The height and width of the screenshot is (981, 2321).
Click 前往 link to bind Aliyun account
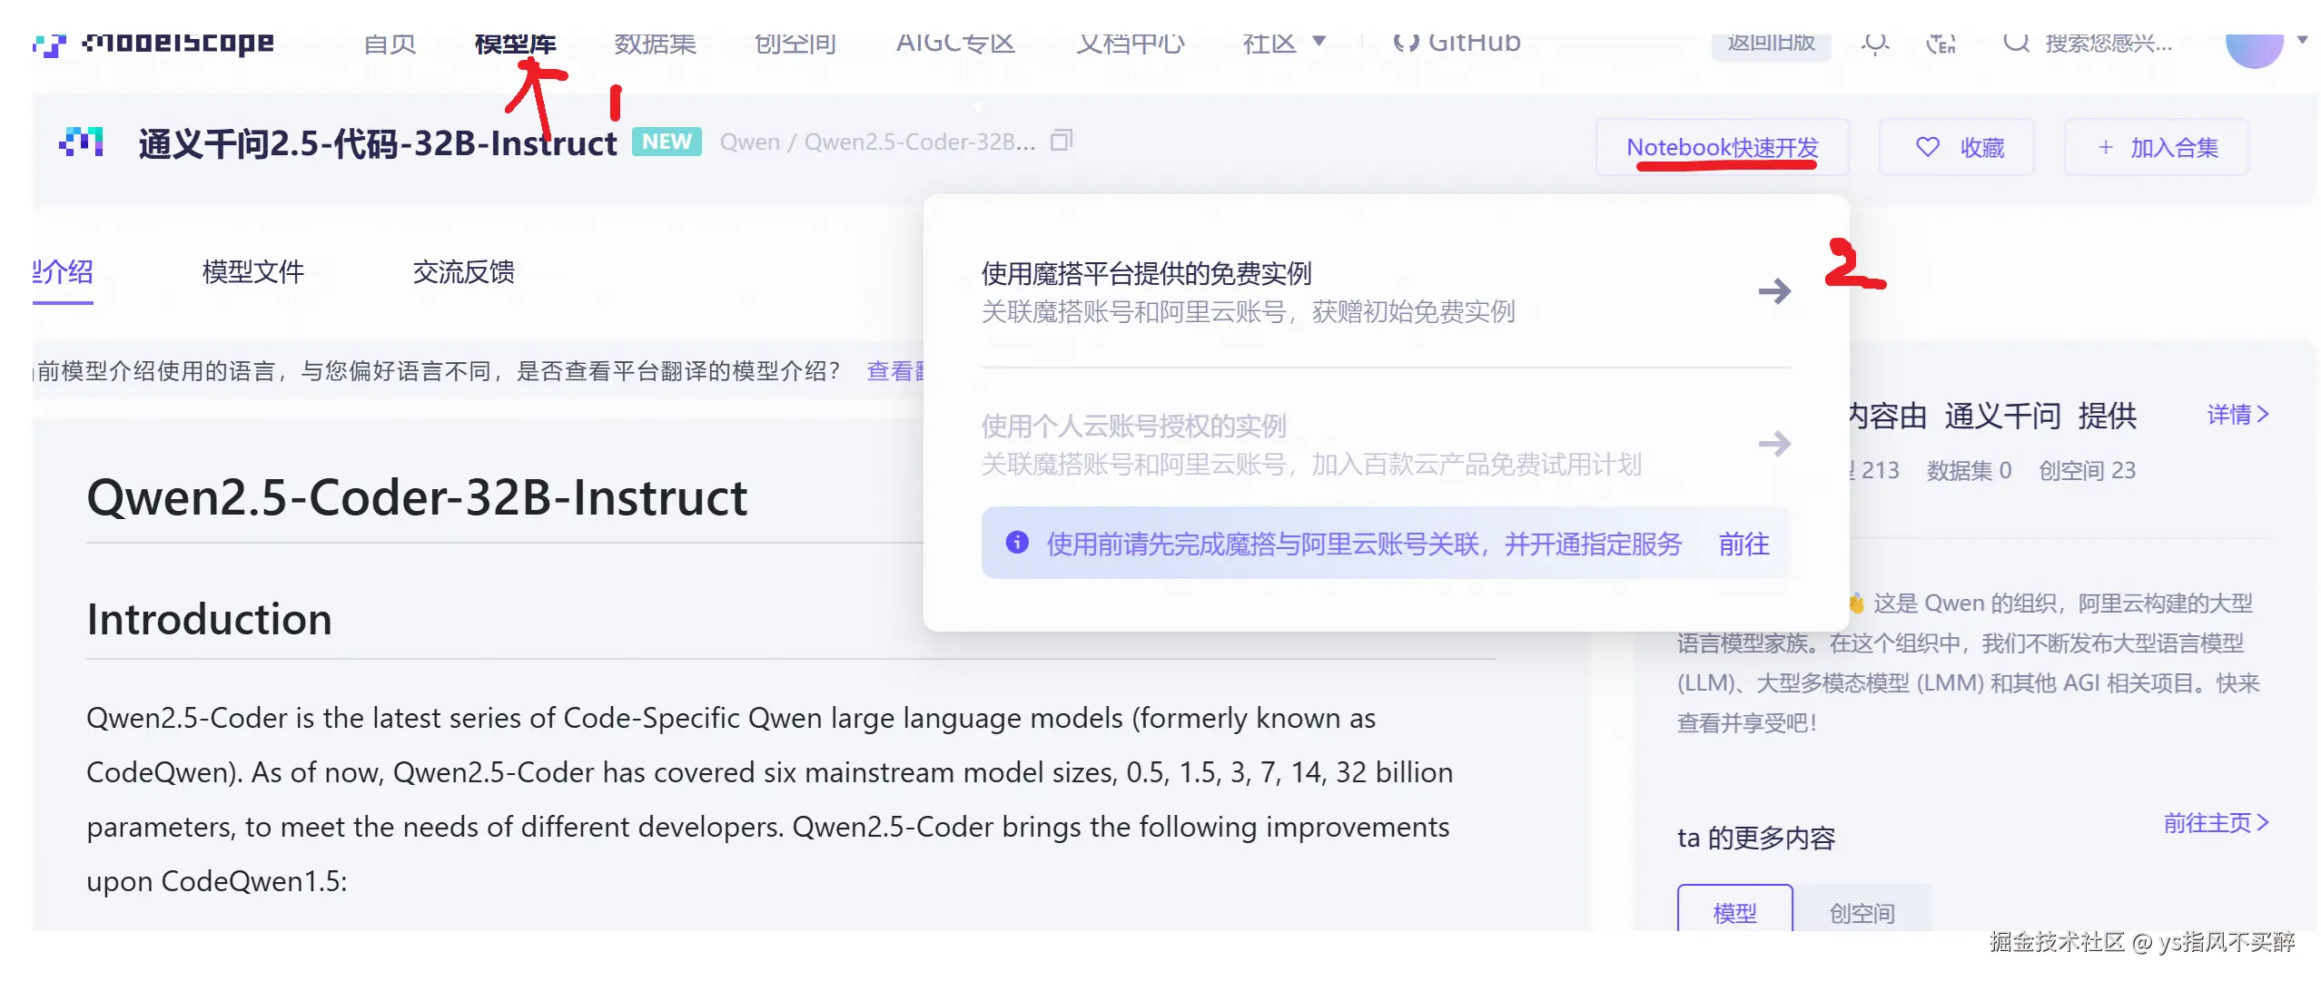1743,544
